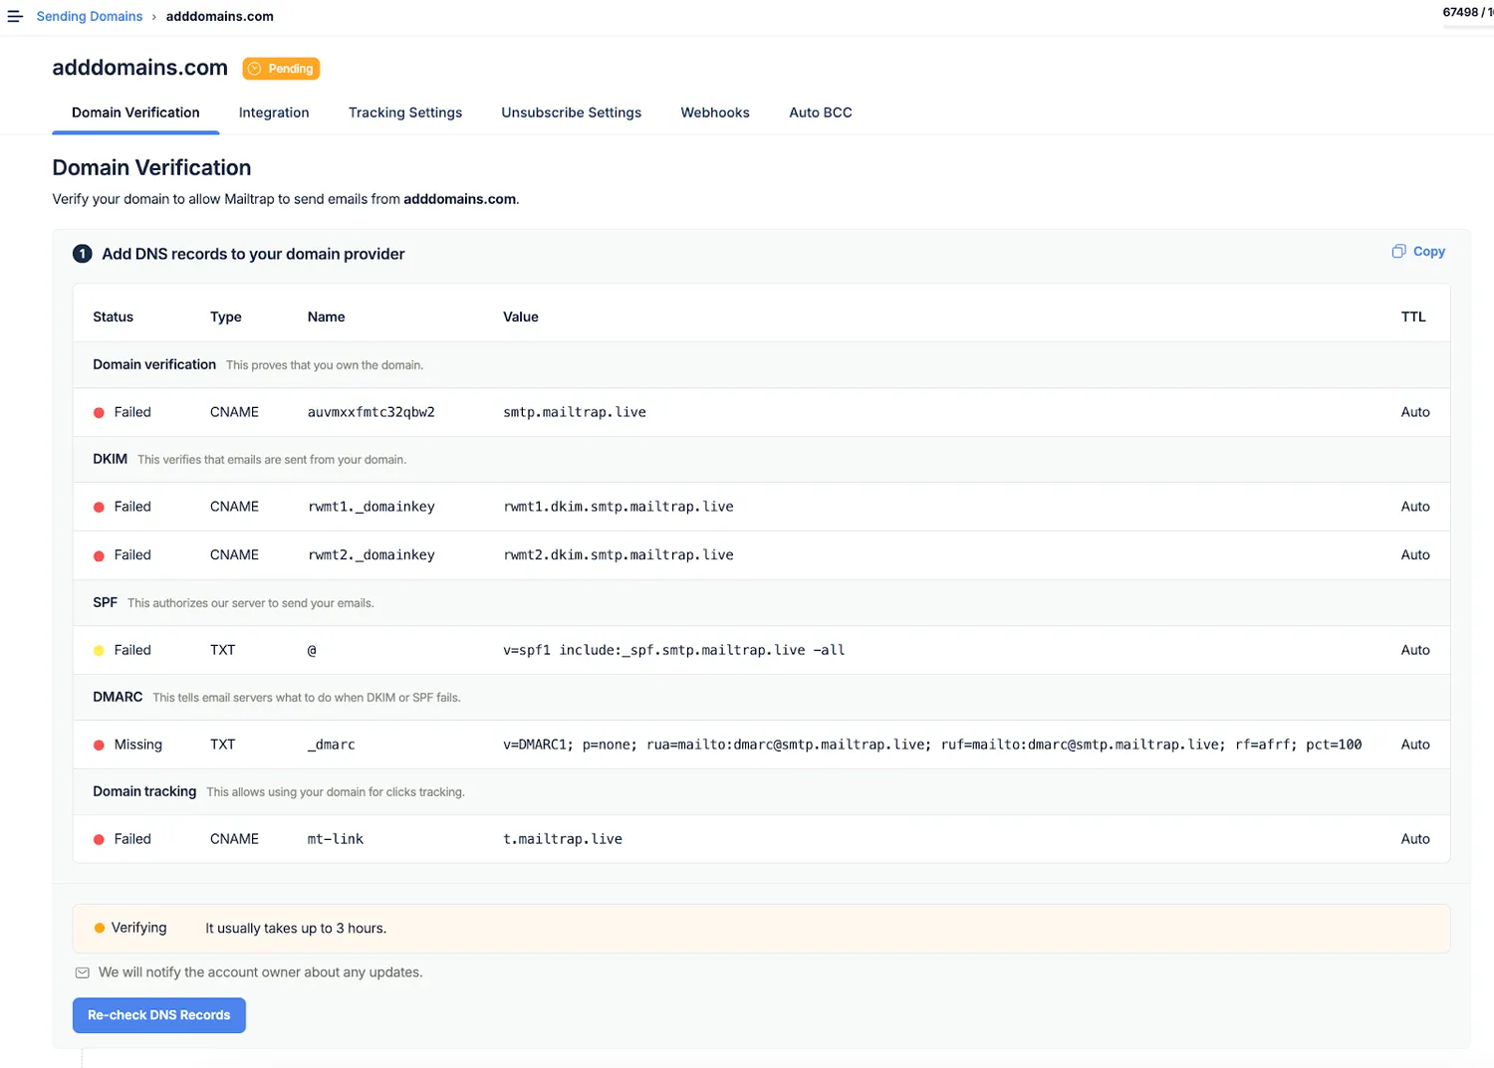Select the rwmt2.dkim.smtp.mailtrap.live value
This screenshot has width=1494, height=1068.
pos(619,555)
